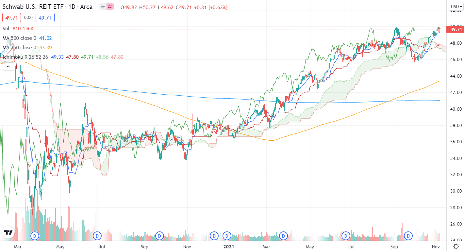Click the 32.00 price axis label
Image resolution: width=464 pixels, height=251 pixels.
pos(456,175)
